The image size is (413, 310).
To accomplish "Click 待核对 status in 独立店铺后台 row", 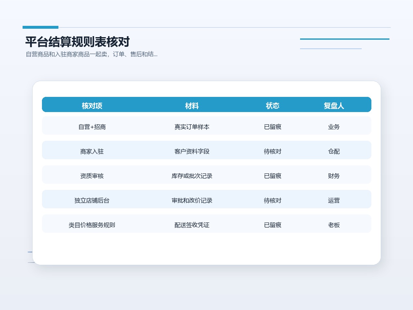I will point(273,201).
